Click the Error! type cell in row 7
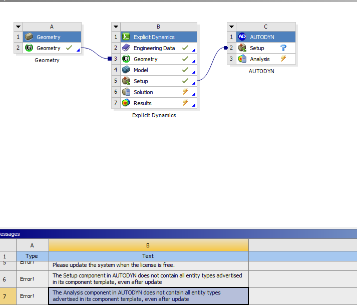Viewport: 357px width, 305px height. tap(33, 296)
